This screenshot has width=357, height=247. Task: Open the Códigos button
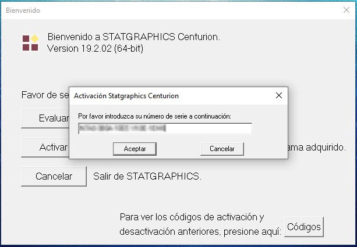coord(304,225)
